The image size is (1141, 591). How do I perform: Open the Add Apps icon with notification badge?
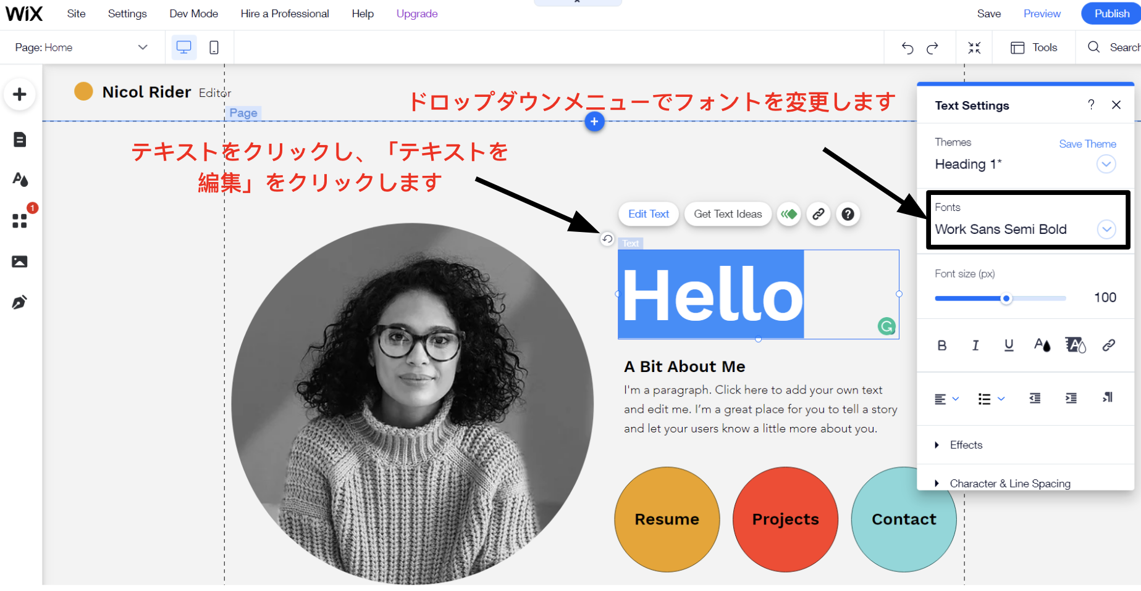(x=20, y=220)
